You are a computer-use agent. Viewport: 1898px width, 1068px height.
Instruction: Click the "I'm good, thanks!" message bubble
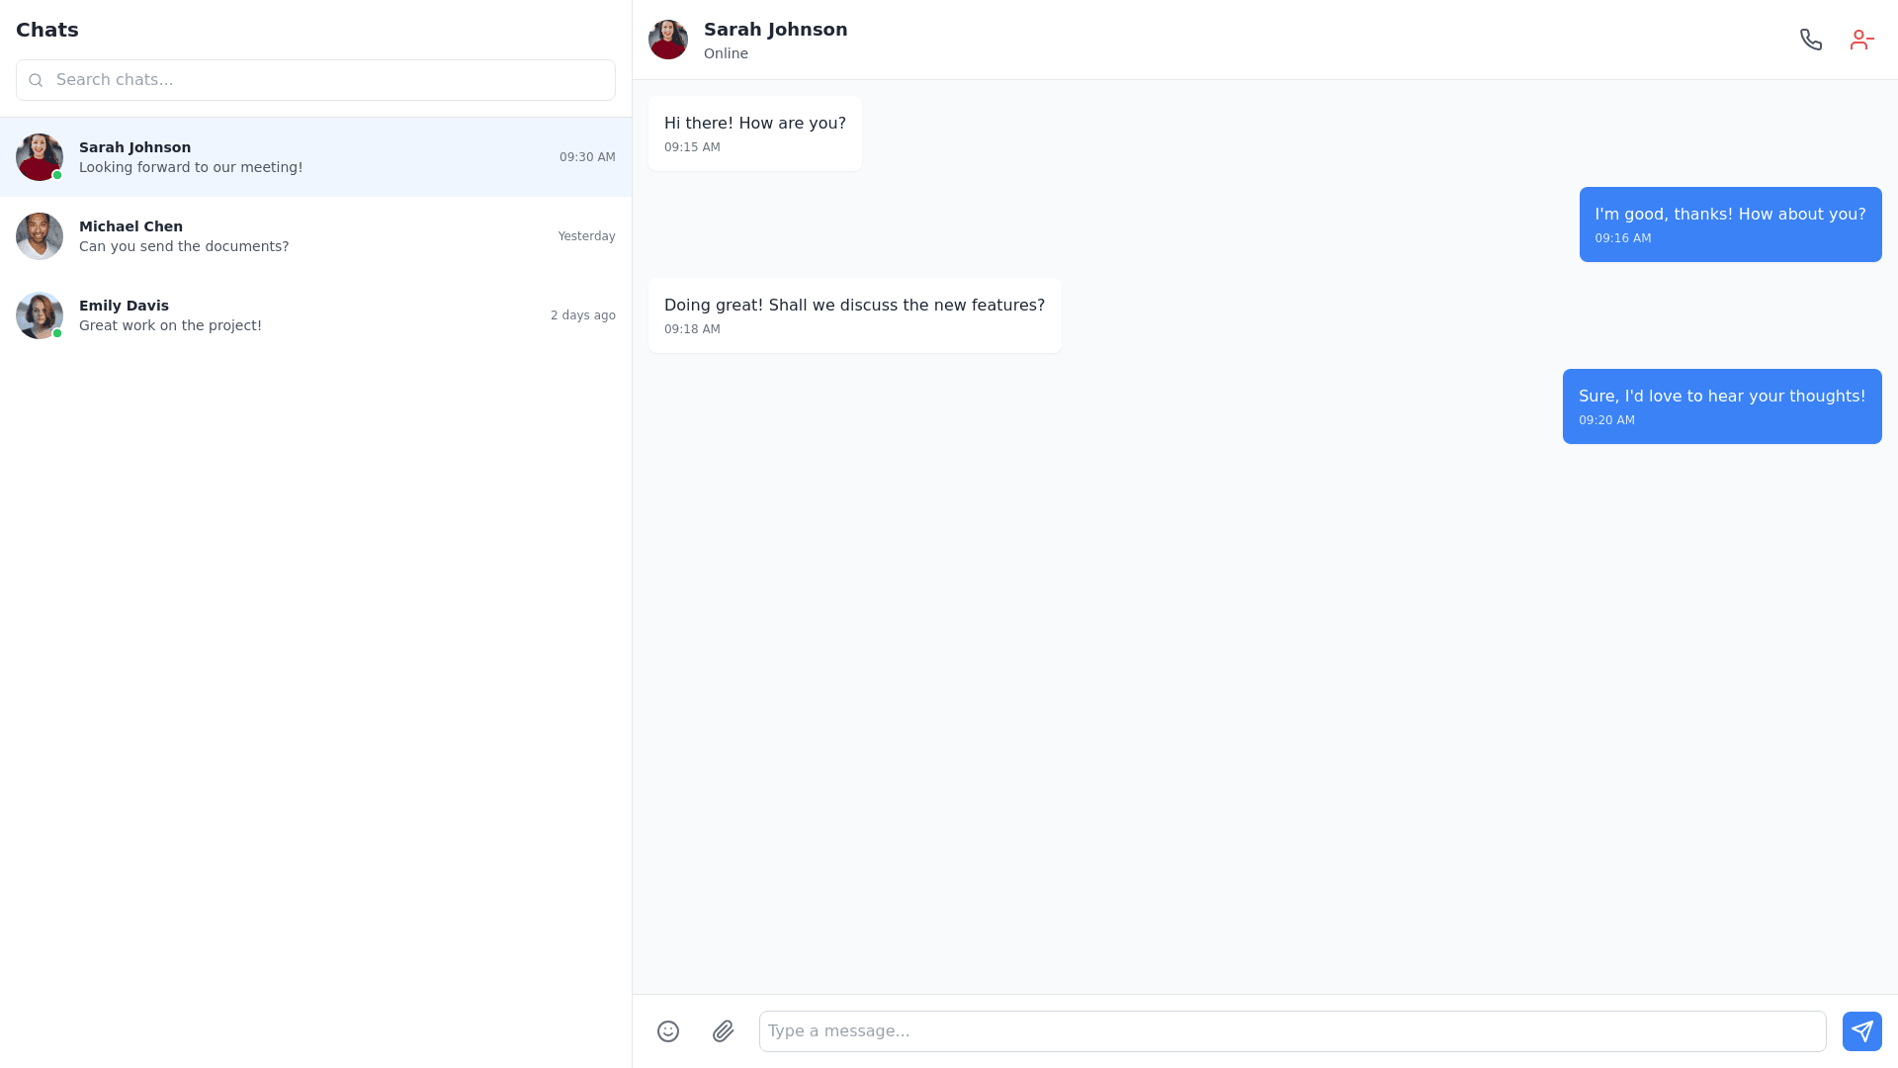(1730, 224)
